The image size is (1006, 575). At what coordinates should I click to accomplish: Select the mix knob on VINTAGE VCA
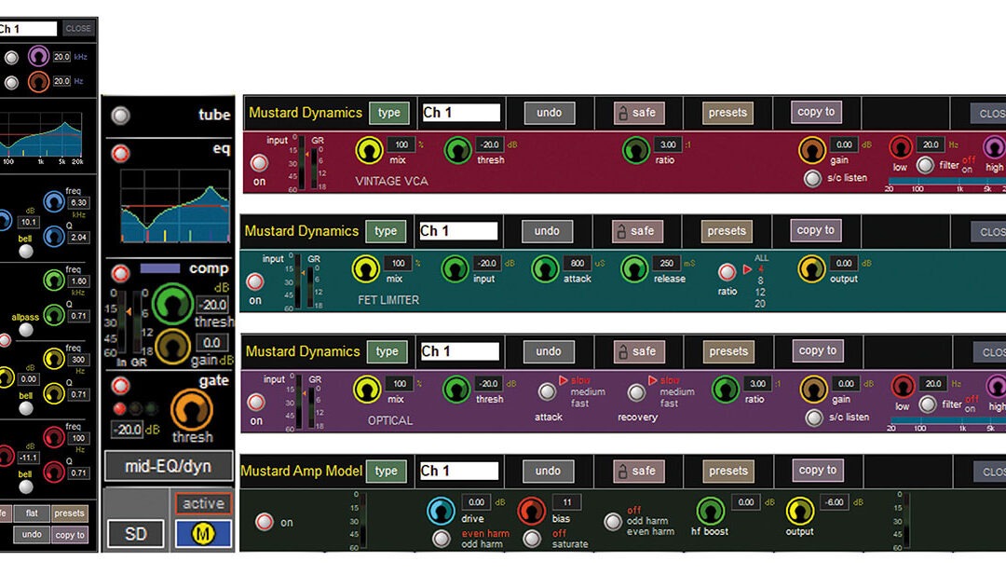(372, 152)
